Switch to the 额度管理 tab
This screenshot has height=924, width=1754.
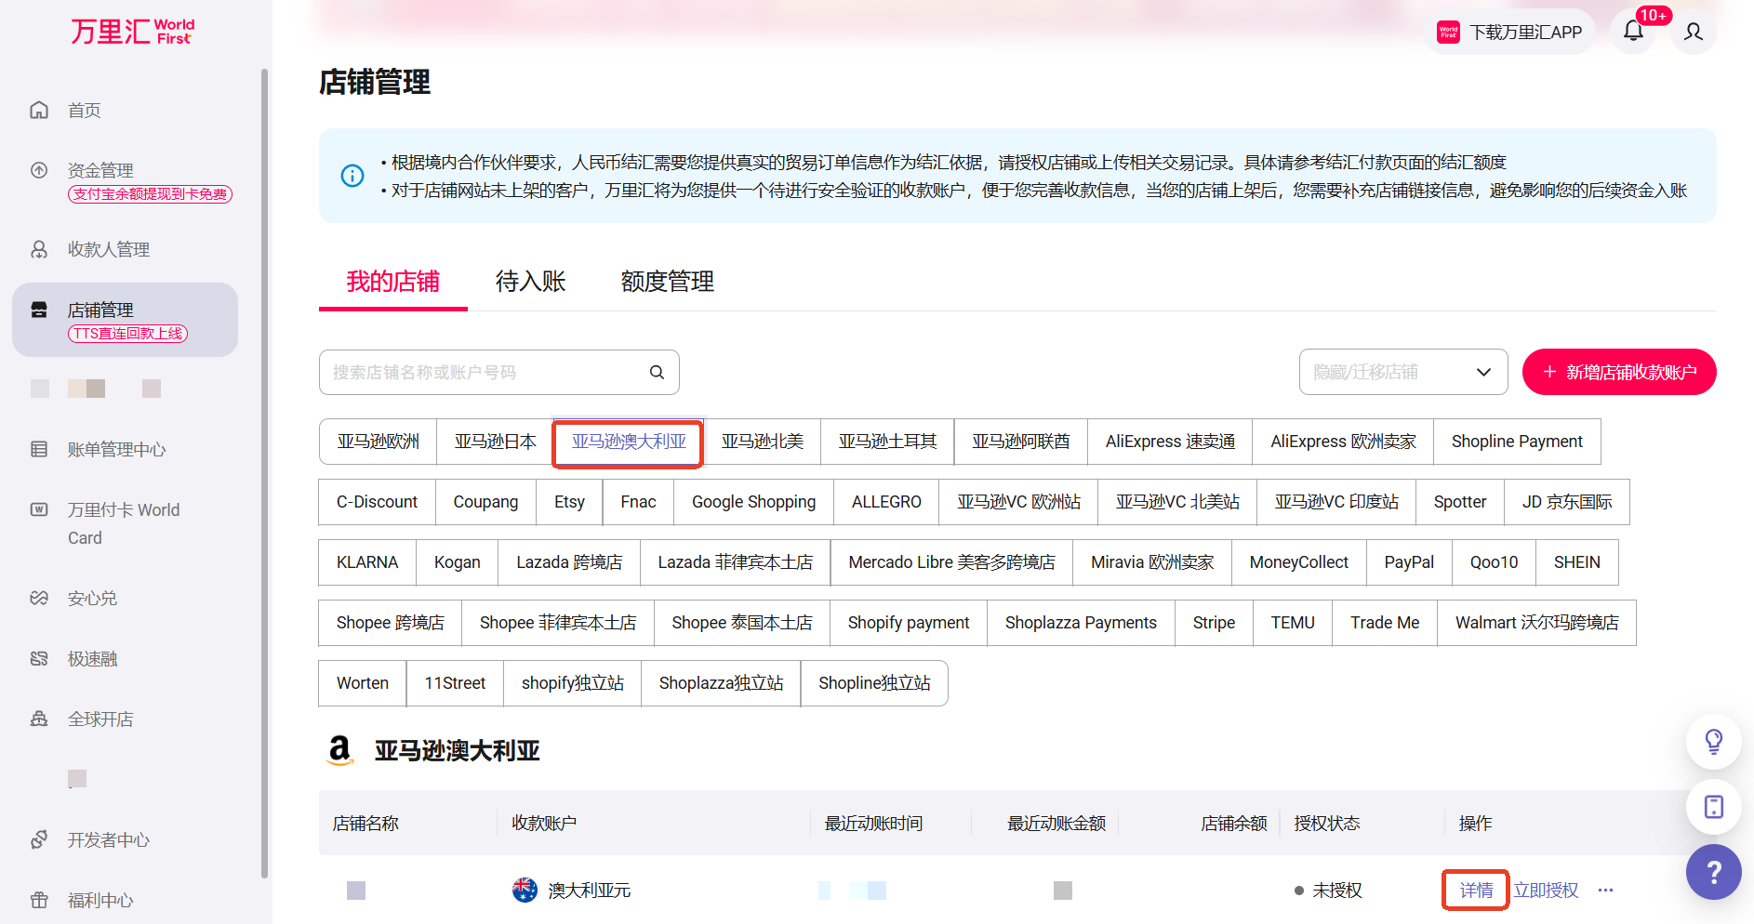[x=667, y=282]
